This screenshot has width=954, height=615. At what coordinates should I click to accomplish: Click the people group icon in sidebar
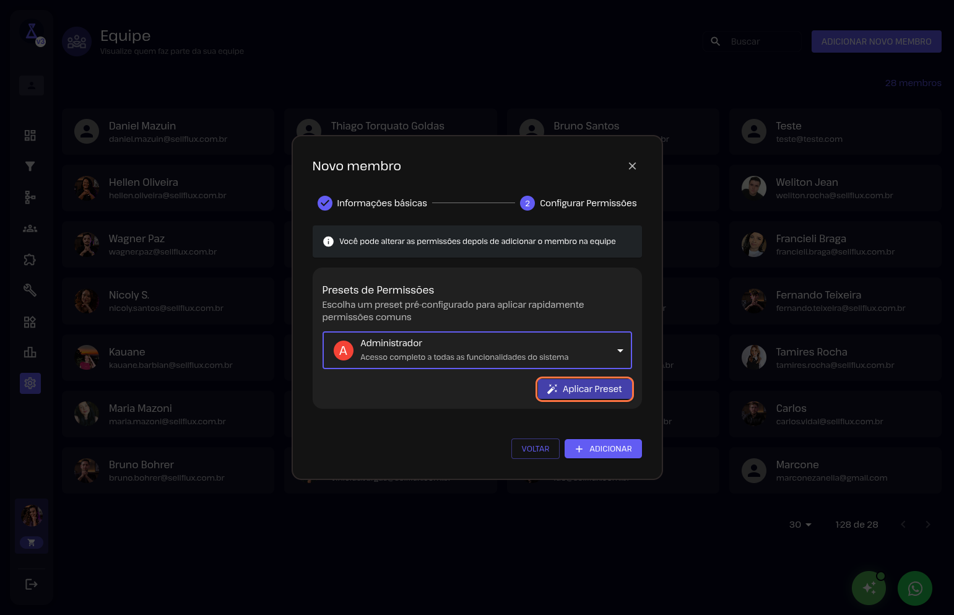pyautogui.click(x=30, y=229)
